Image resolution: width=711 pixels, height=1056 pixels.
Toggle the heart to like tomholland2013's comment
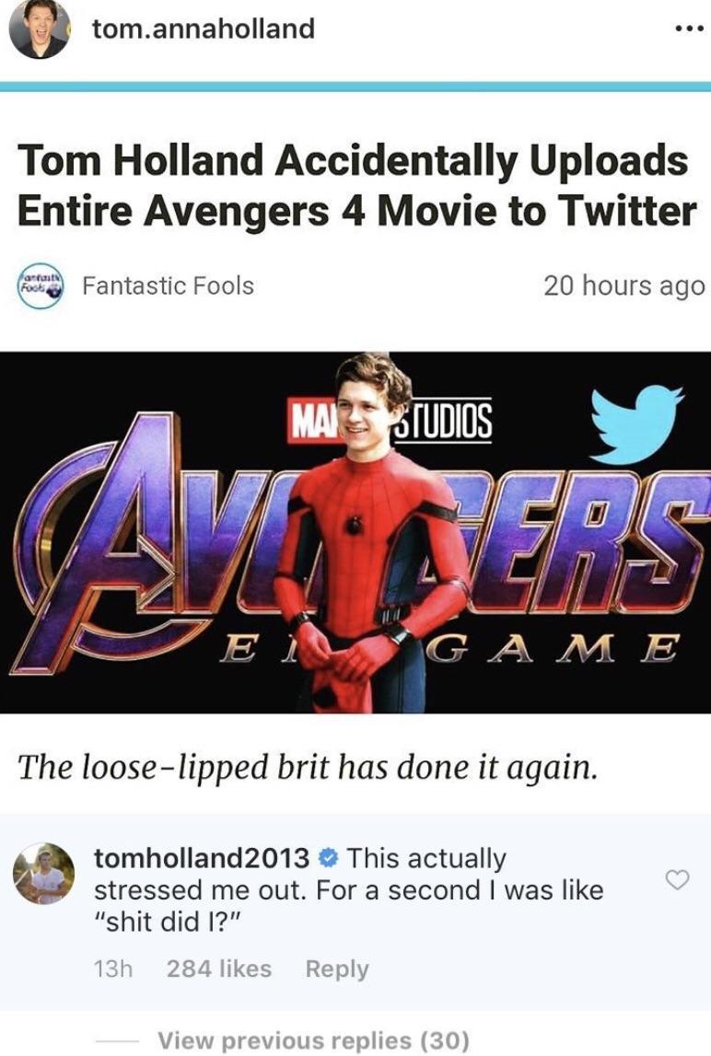(676, 879)
